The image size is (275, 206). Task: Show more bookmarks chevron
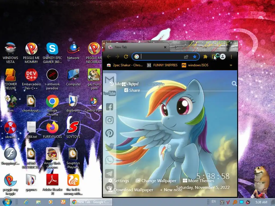pyautogui.click(x=231, y=65)
